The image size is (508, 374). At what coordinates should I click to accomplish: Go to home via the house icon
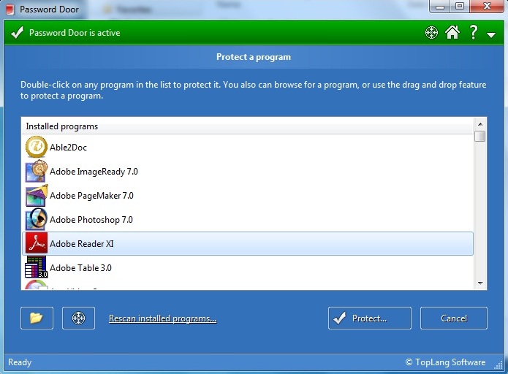click(x=452, y=32)
